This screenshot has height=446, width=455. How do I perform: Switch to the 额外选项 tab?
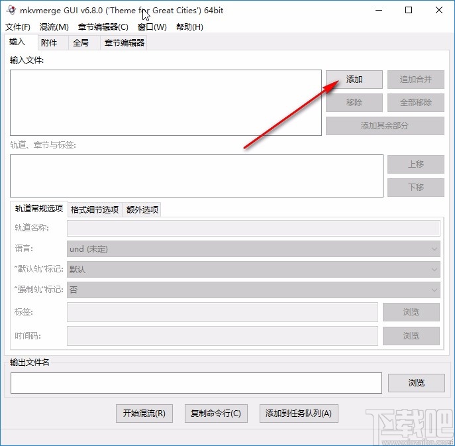(x=142, y=209)
